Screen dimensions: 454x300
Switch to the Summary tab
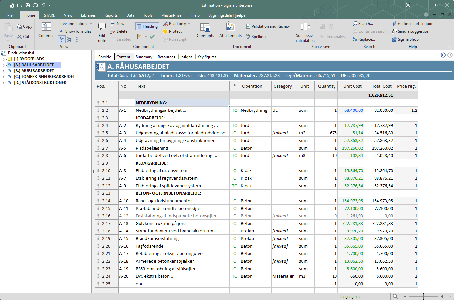point(144,57)
